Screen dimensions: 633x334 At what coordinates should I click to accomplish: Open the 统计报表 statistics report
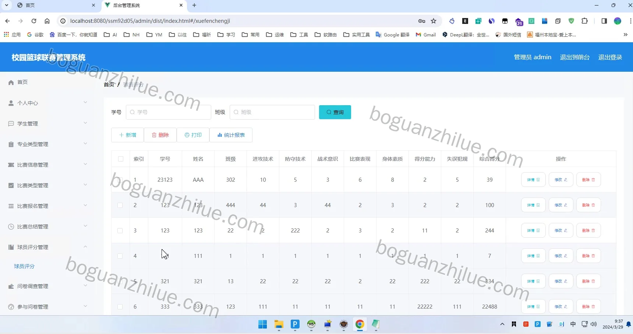point(231,135)
